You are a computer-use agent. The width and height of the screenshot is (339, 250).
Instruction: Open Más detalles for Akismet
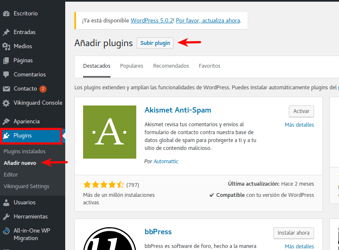click(x=299, y=125)
